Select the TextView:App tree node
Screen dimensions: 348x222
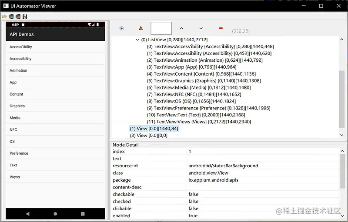(x=191, y=67)
